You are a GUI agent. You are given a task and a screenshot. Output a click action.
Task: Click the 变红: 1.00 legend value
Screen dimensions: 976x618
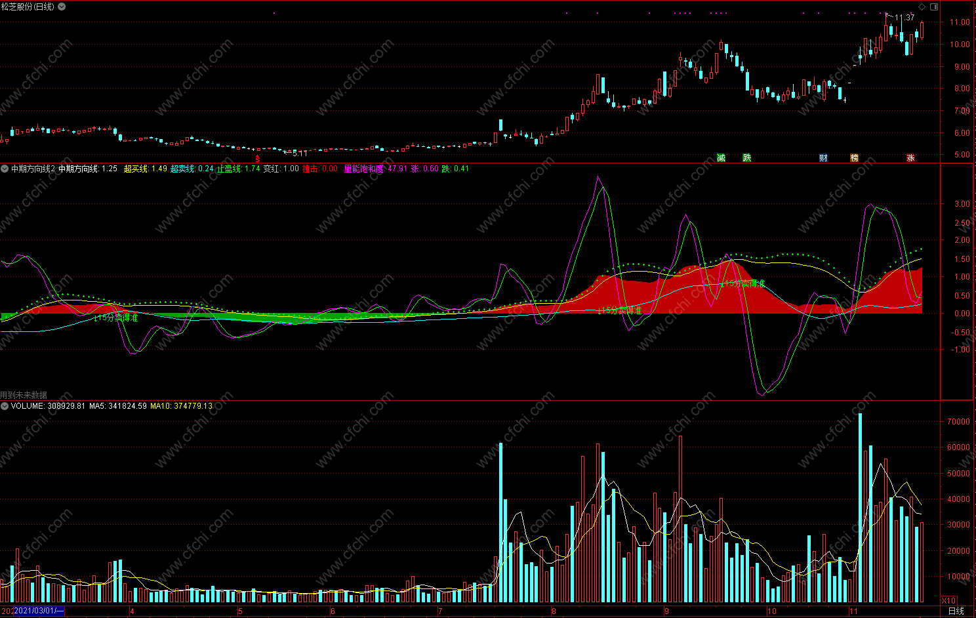281,169
